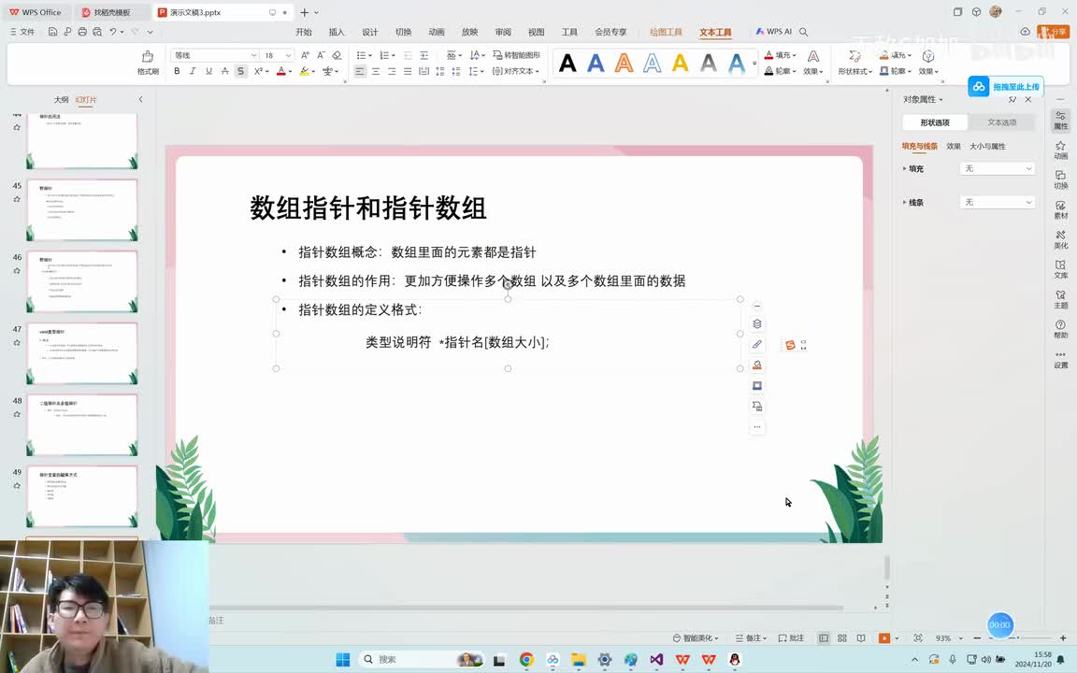Viewport: 1077px width, 673px height.
Task: Click the Smart Beautify (智能美化) button
Action: (x=696, y=638)
